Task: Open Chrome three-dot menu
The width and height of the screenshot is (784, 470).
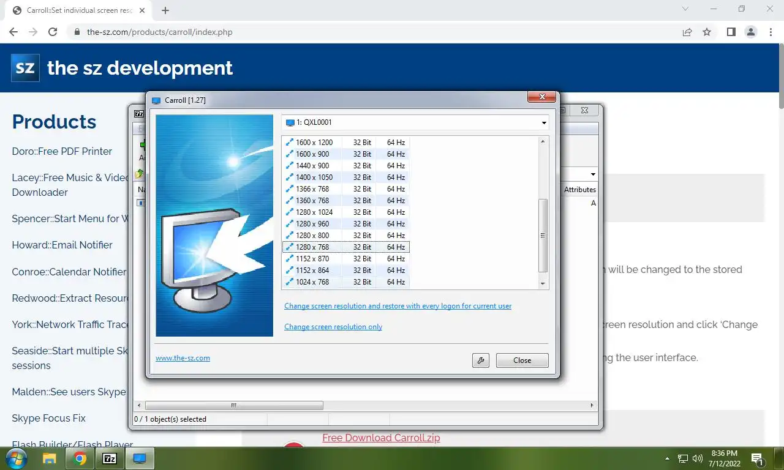Action: coord(771,32)
